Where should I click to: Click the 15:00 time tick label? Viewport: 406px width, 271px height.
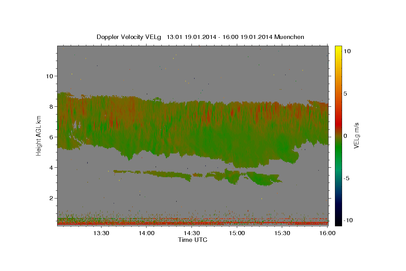[237, 233]
